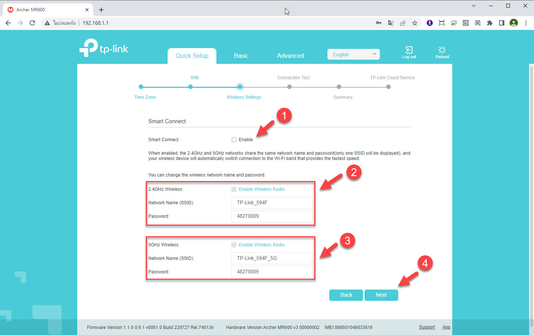Click the address bar URL 192.168.1.1
This screenshot has height=335, width=534.
95,23
